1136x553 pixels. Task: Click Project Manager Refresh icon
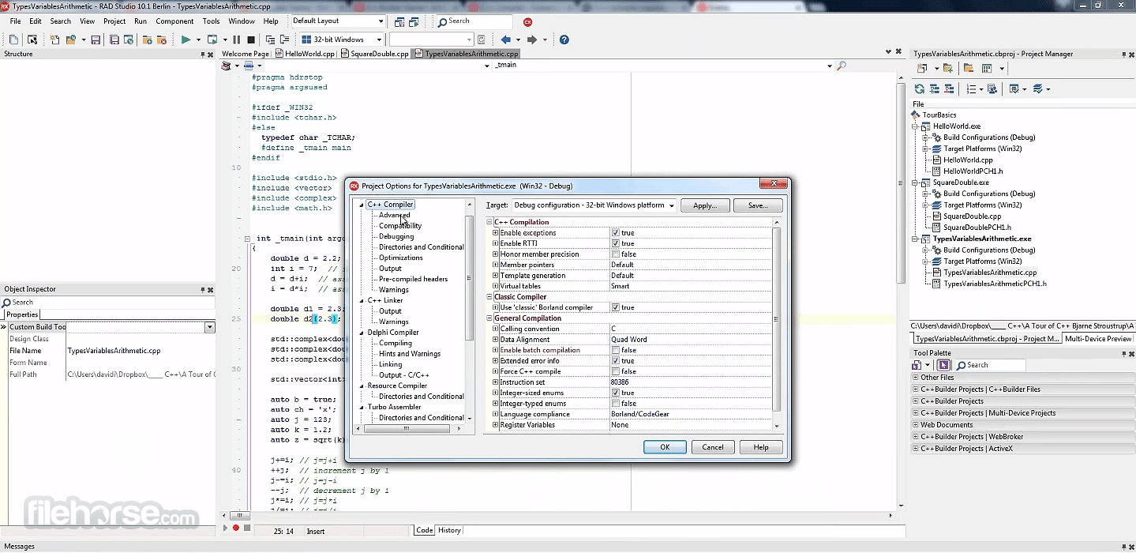pyautogui.click(x=920, y=89)
